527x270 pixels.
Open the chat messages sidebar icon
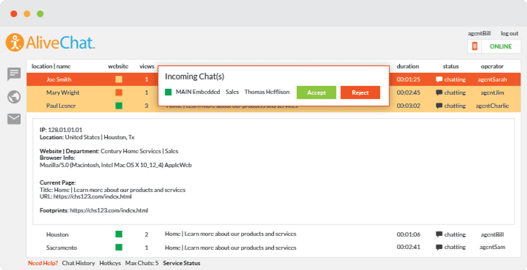[14, 74]
